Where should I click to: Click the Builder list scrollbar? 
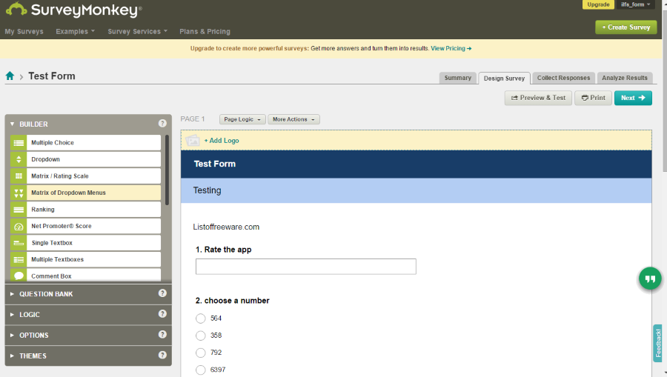(x=167, y=170)
